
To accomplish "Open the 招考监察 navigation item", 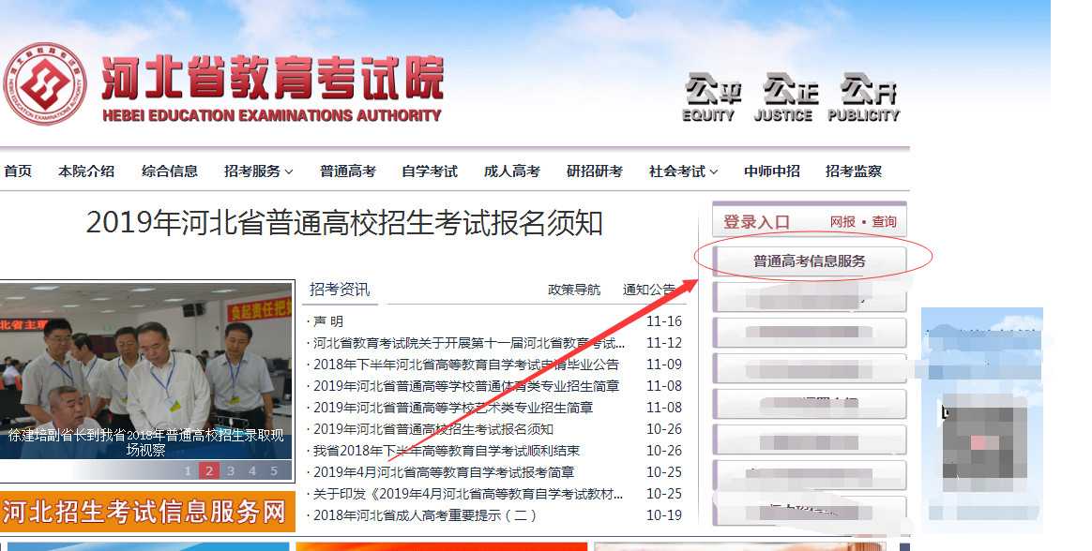I will [854, 171].
